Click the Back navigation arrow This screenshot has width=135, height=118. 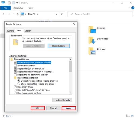click(4, 14)
